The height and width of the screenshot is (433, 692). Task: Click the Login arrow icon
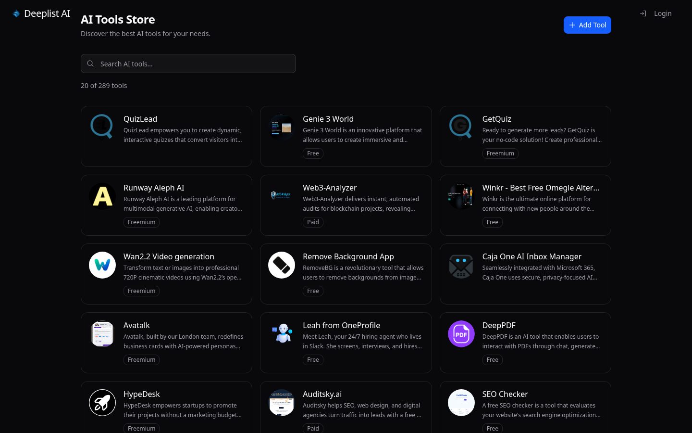(643, 13)
